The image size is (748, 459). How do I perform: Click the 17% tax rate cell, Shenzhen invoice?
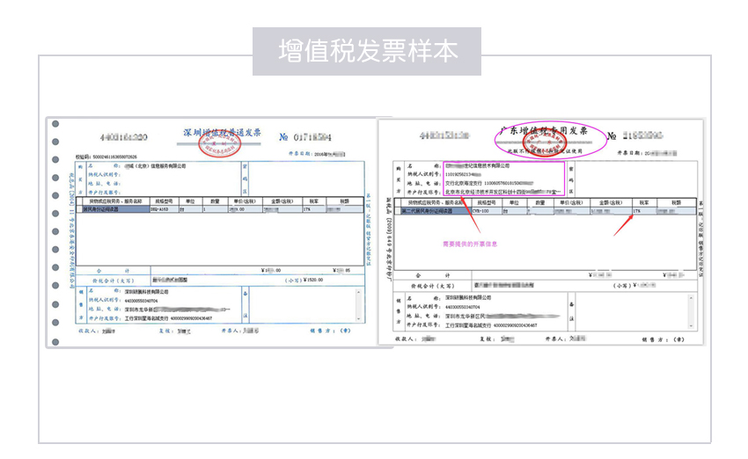314,209
